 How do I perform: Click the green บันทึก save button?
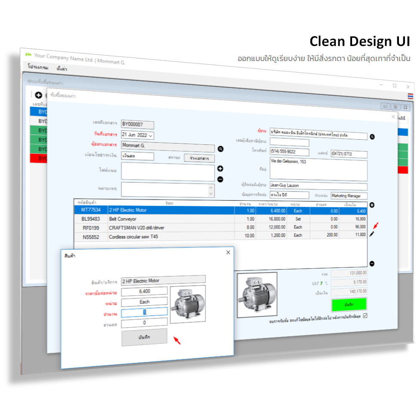click(x=349, y=304)
